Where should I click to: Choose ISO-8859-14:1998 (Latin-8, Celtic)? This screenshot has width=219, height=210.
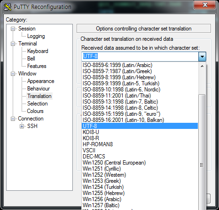pos(140,108)
